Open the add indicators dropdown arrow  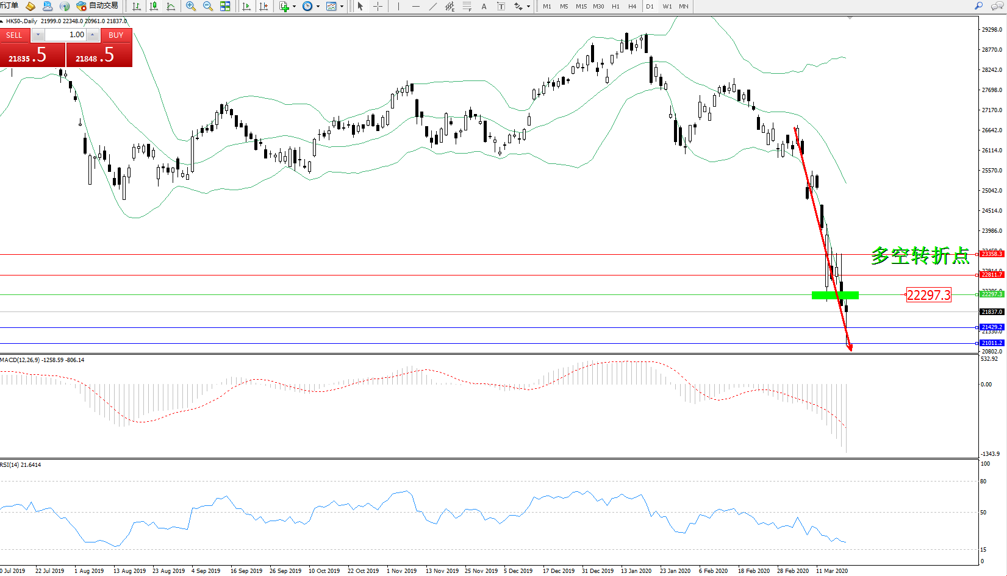pyautogui.click(x=294, y=6)
